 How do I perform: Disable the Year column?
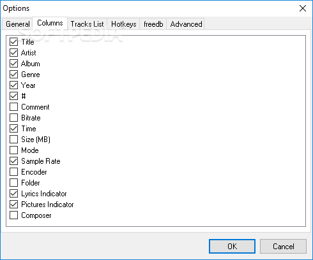coord(13,85)
